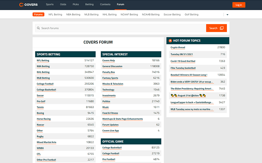Open the Odds menu

click(x=63, y=4)
